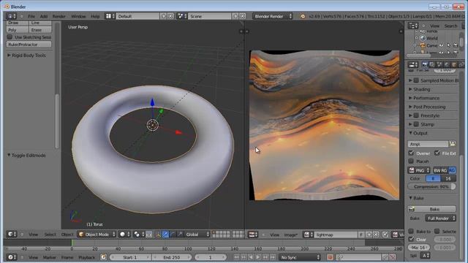Open the Timeline editor type icon
The image size is (468, 263).
coord(12,257)
